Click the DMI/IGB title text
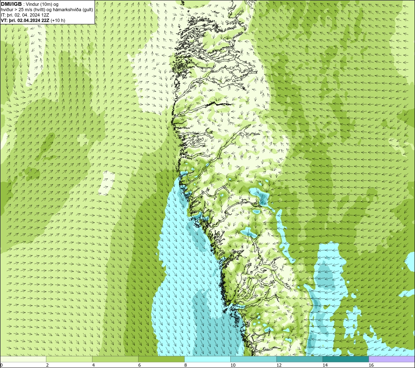The width and height of the screenshot is (415, 368). (x=11, y=4)
